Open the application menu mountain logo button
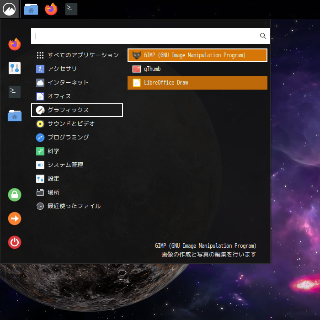 [9, 9]
